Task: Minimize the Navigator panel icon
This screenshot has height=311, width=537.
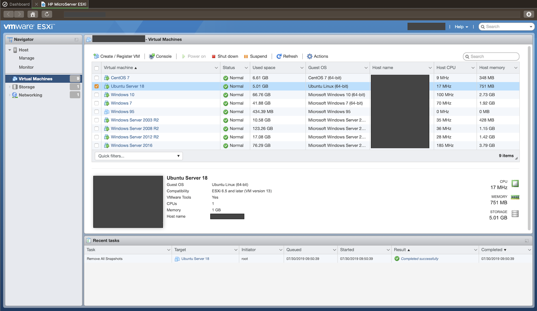Action: pos(76,39)
